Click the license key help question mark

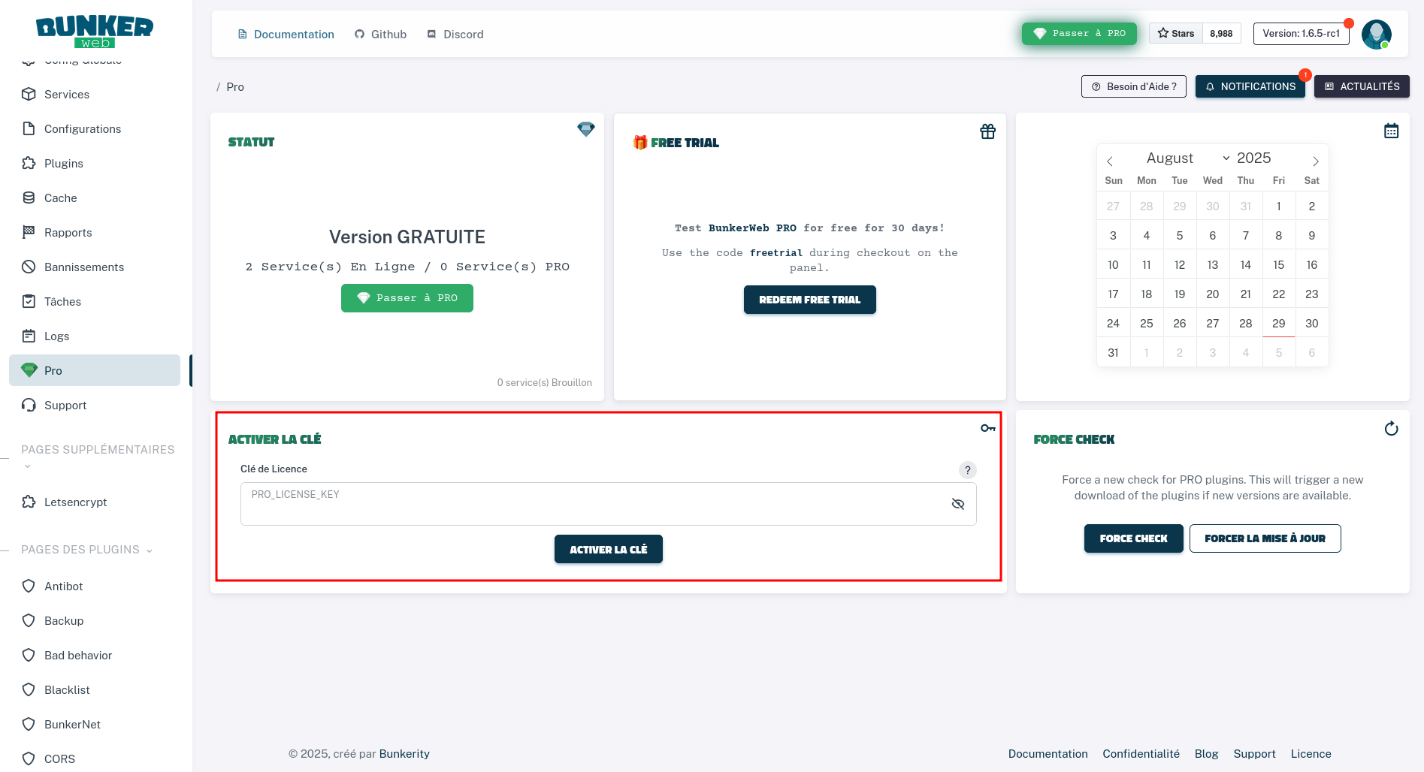coord(967,470)
